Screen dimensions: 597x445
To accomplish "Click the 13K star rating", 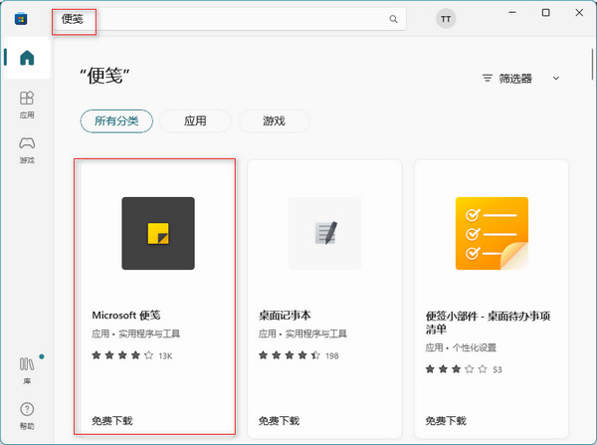I will (131, 355).
